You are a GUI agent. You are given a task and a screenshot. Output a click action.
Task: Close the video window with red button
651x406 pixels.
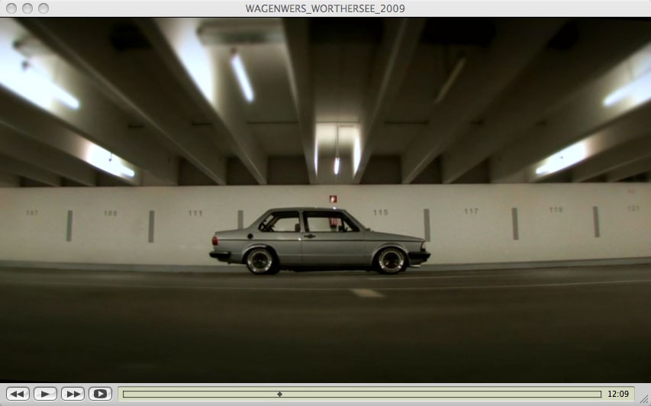[x=11, y=8]
